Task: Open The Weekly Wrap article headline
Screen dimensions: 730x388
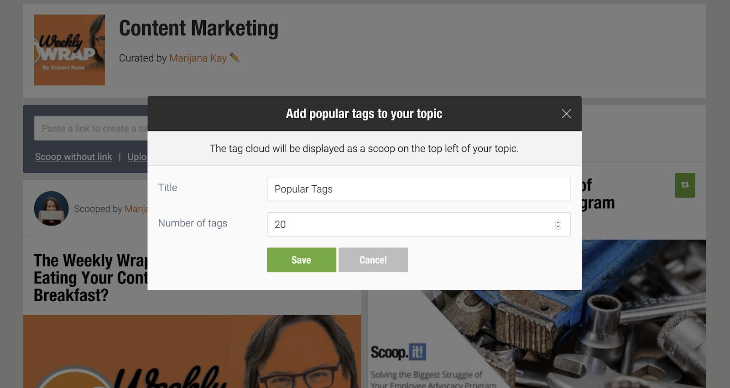Action: (91, 278)
